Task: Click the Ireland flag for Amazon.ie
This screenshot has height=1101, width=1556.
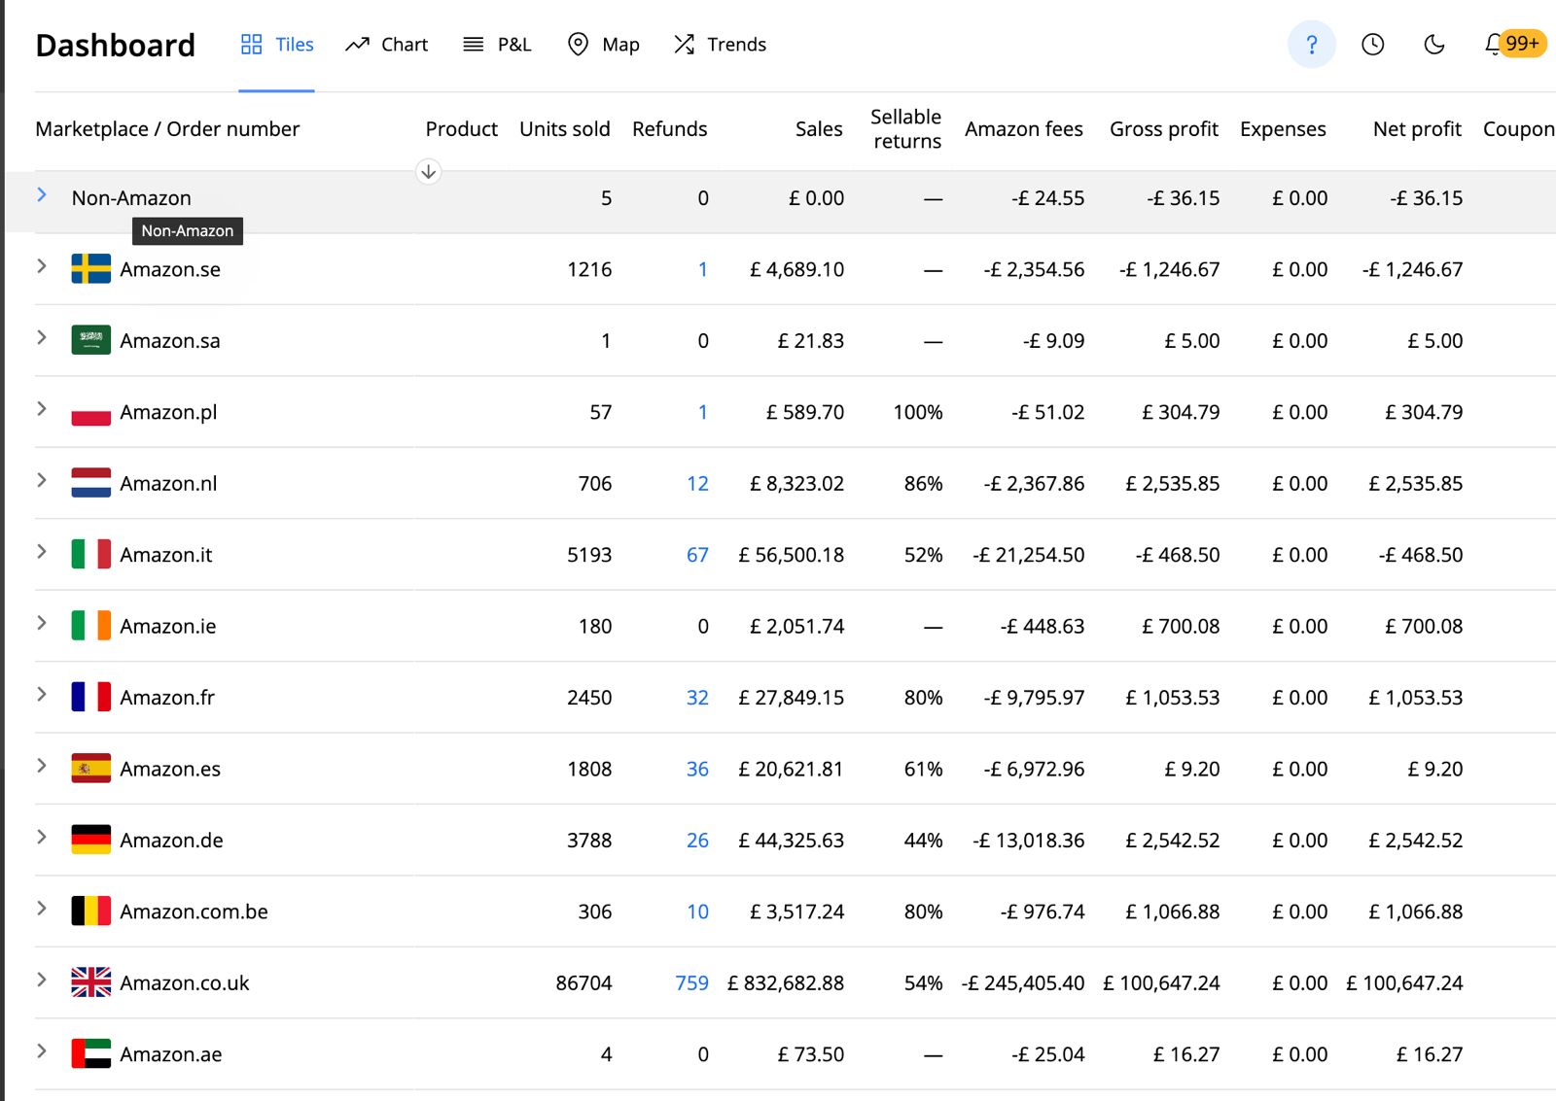Action: [x=90, y=626]
